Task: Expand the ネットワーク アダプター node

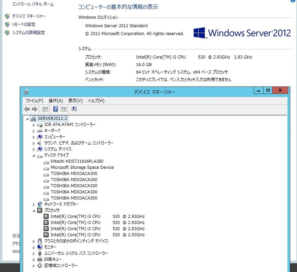Action: coord(34,204)
